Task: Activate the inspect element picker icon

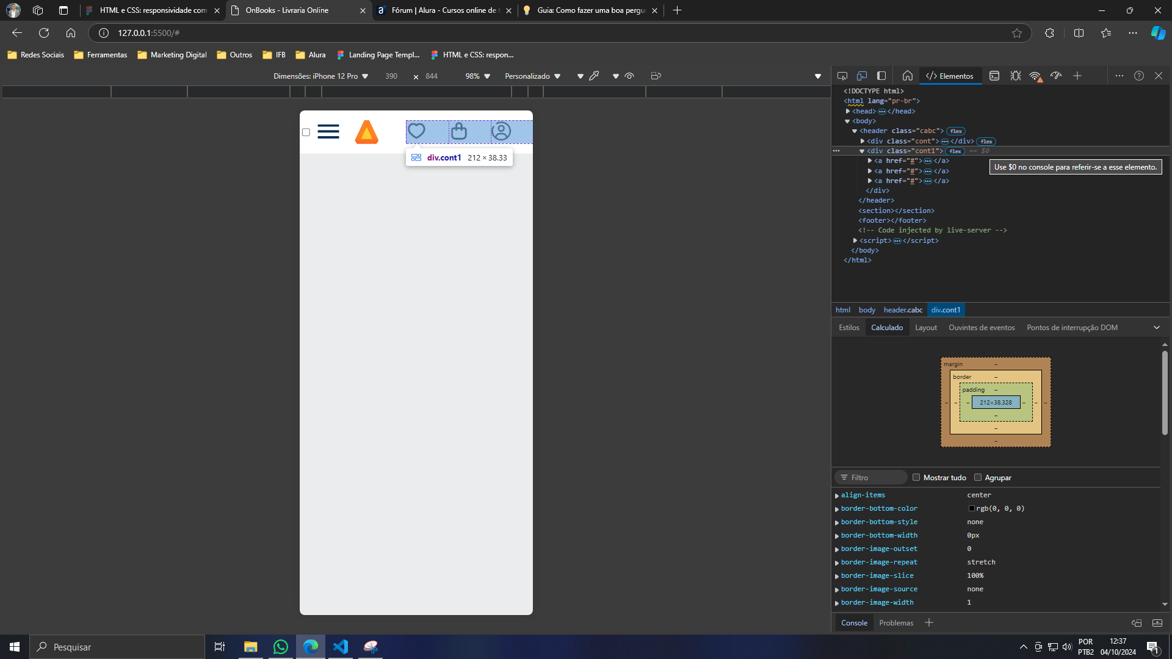Action: tap(842, 76)
